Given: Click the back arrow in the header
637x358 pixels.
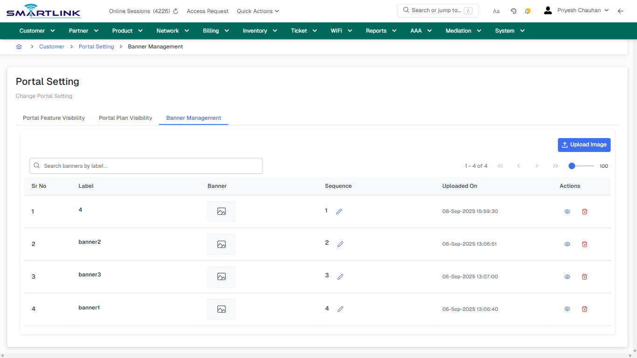Looking at the screenshot, I should coord(621,10).
